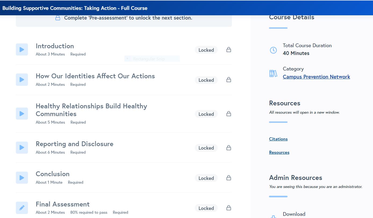Viewport: 373px width, 218px height.
Task: Click the Download item under Admin Resources
Action: (294, 214)
